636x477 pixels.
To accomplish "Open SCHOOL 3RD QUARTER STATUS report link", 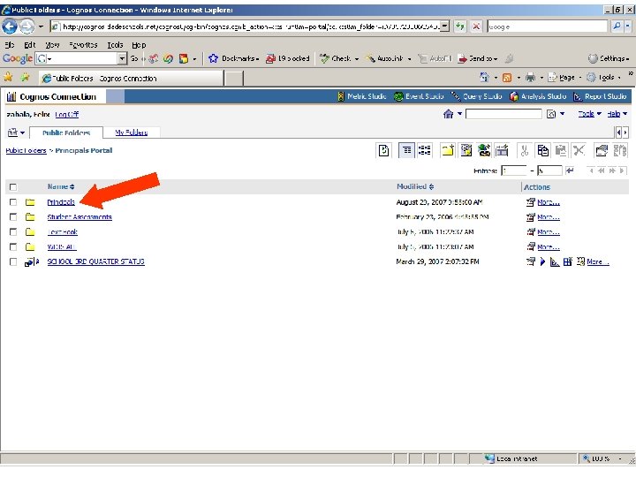I will [95, 261].
